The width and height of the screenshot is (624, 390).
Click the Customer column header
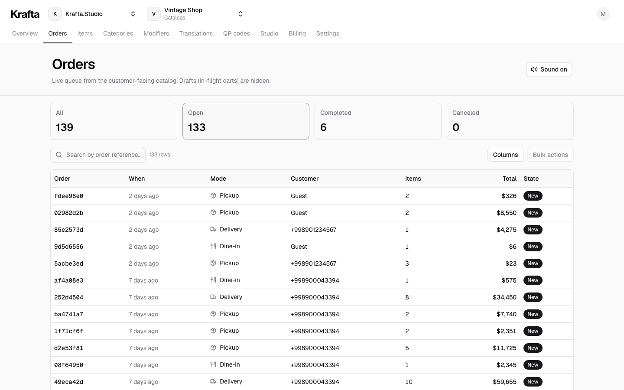(x=305, y=179)
